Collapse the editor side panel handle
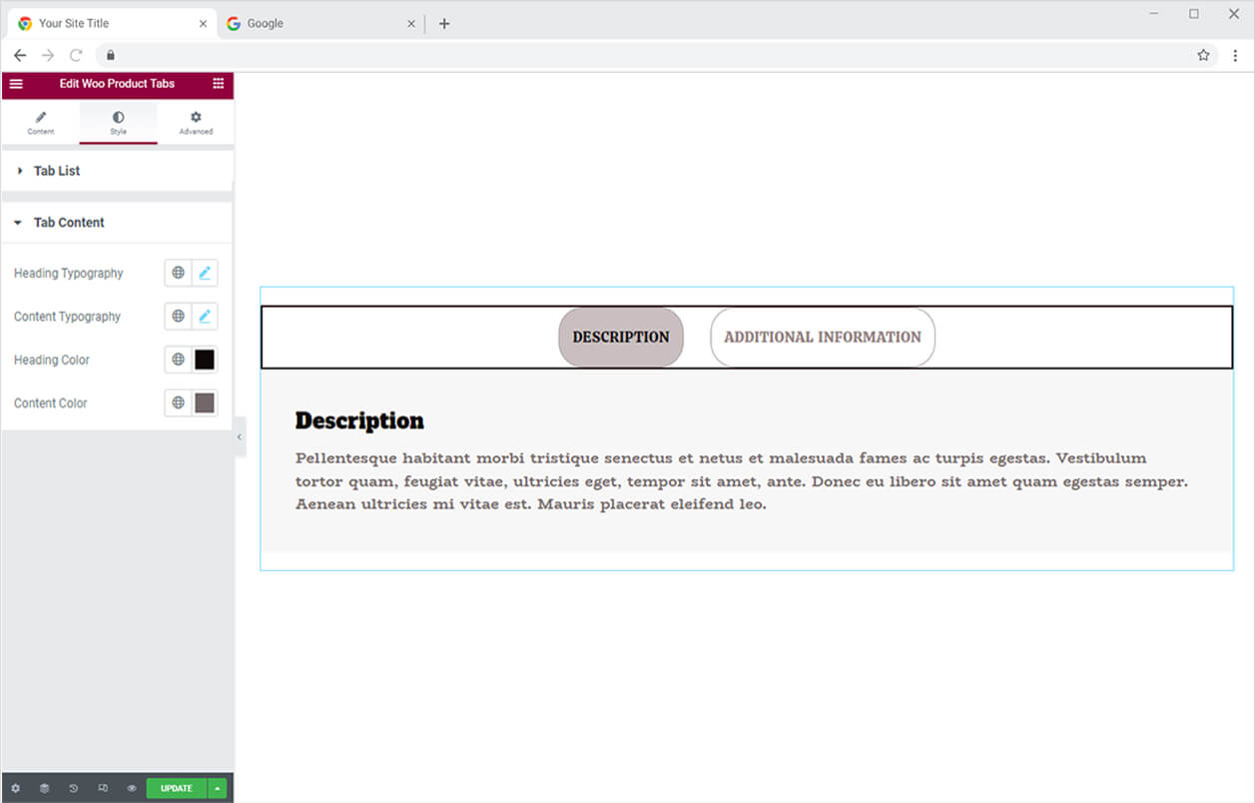This screenshot has width=1255, height=803. click(240, 437)
